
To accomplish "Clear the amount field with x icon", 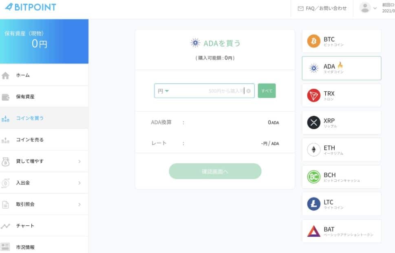I will coord(248,91).
